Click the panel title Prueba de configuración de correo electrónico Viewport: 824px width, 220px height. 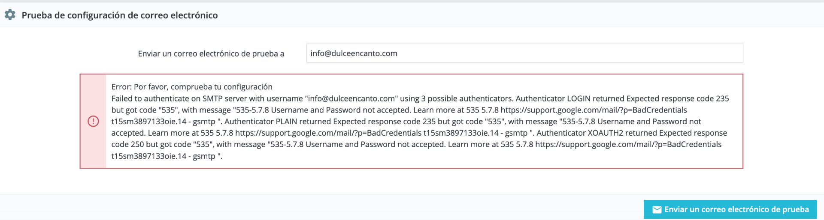(120, 15)
